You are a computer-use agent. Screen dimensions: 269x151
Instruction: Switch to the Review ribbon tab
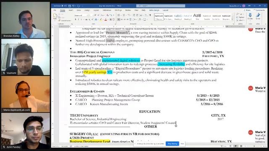pyautogui.click(x=128, y=10)
